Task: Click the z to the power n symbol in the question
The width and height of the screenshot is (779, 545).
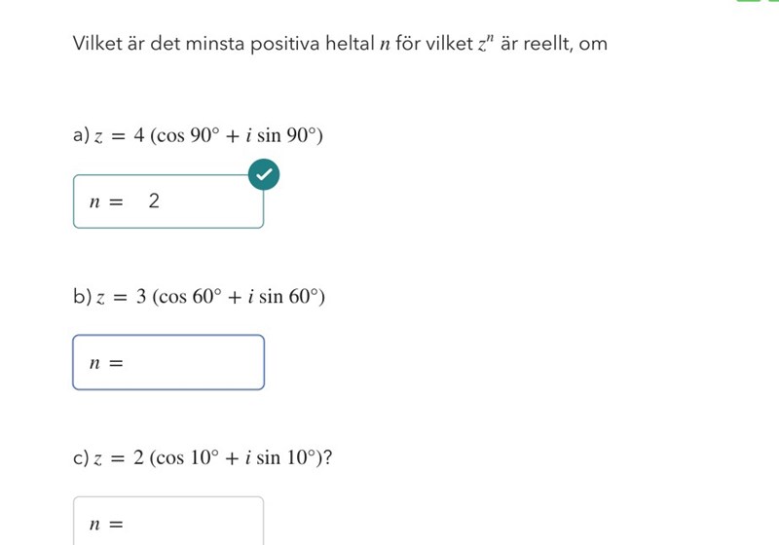Action: [x=482, y=44]
